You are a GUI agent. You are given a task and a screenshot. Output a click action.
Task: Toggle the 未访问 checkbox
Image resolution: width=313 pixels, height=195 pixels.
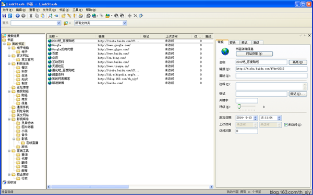286,125
